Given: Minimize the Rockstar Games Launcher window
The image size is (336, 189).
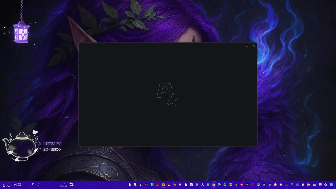Looking at the screenshot, I should point(240,46).
